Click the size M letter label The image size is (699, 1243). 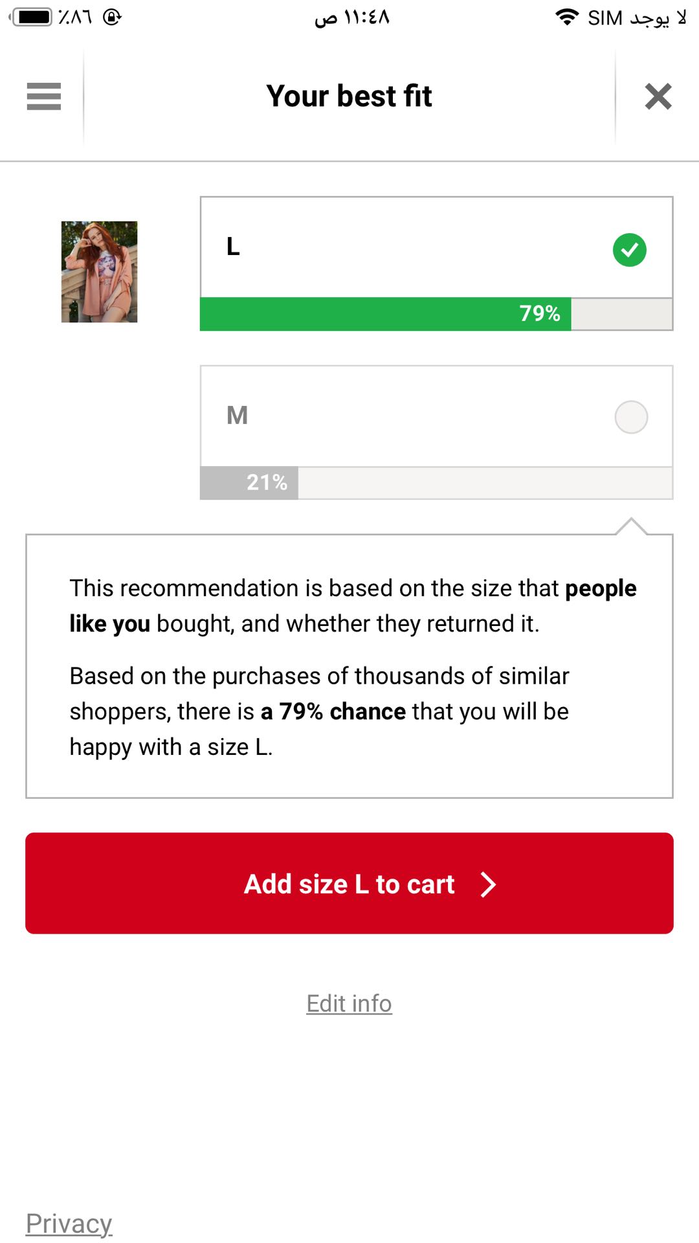coord(237,415)
